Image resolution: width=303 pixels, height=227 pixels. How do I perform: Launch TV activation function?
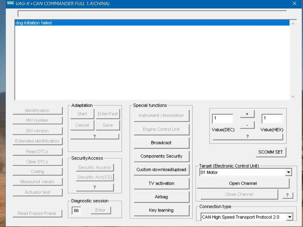tap(161, 183)
